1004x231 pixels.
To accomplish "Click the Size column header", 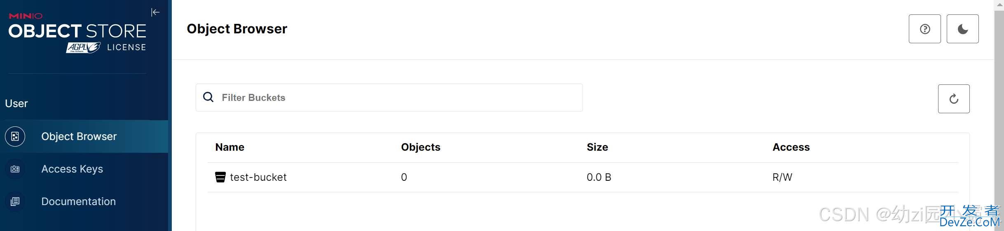I will pyautogui.click(x=597, y=147).
